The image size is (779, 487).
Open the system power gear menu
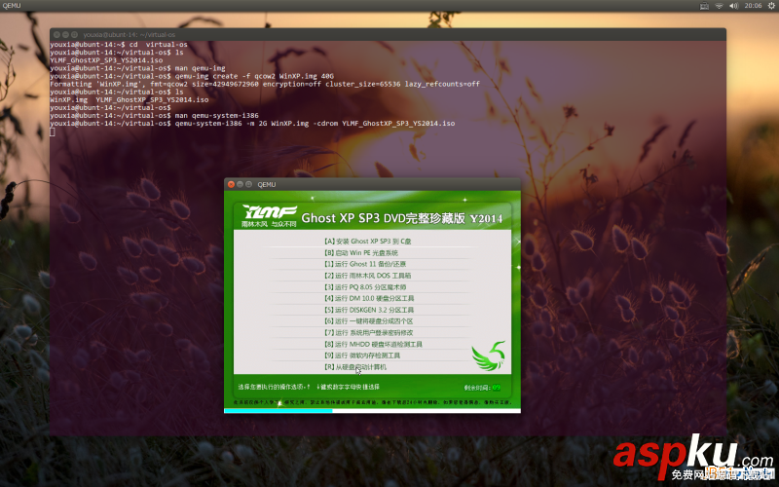click(x=771, y=6)
